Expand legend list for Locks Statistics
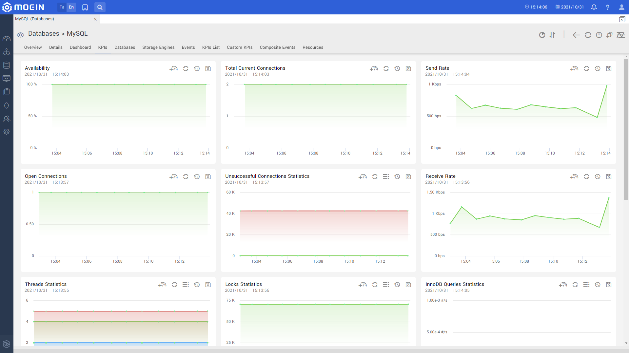Viewport: 629px width, 353px height. pos(386,285)
